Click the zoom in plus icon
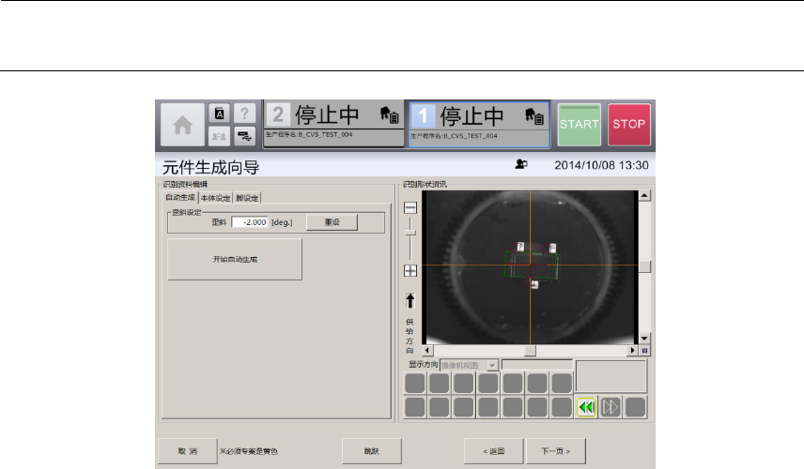Screen dimensions: 804x469 pyautogui.click(x=410, y=271)
